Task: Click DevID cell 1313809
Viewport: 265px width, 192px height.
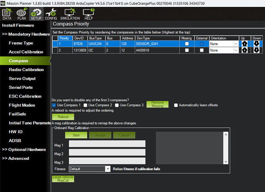Action: click(x=80, y=50)
